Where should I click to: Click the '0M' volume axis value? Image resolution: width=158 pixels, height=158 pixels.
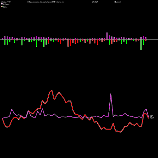pyautogui.click(x=151, y=116)
